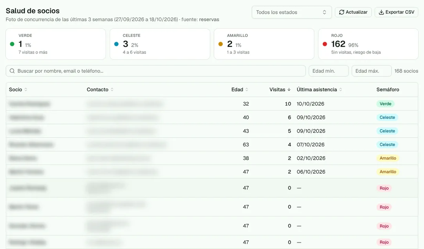Toggle sort on Visitas column header

pyautogui.click(x=280, y=89)
